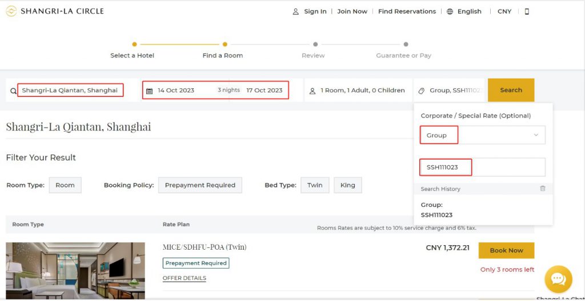The image size is (585, 301).
Task: Edit the SSH111023 code input
Action: [x=483, y=167]
